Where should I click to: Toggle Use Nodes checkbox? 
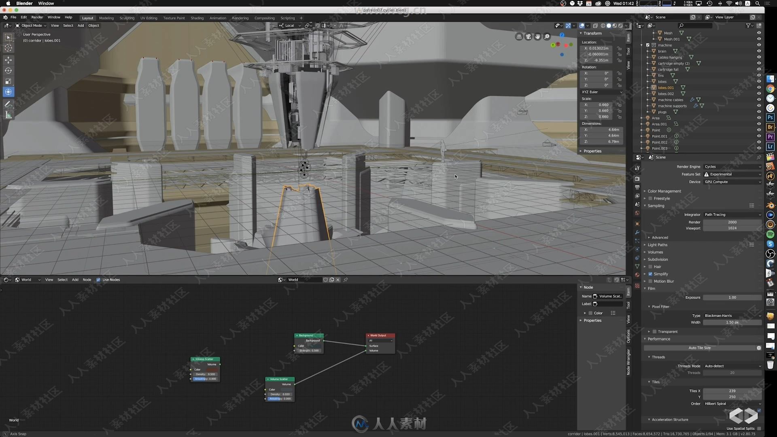tap(98, 280)
